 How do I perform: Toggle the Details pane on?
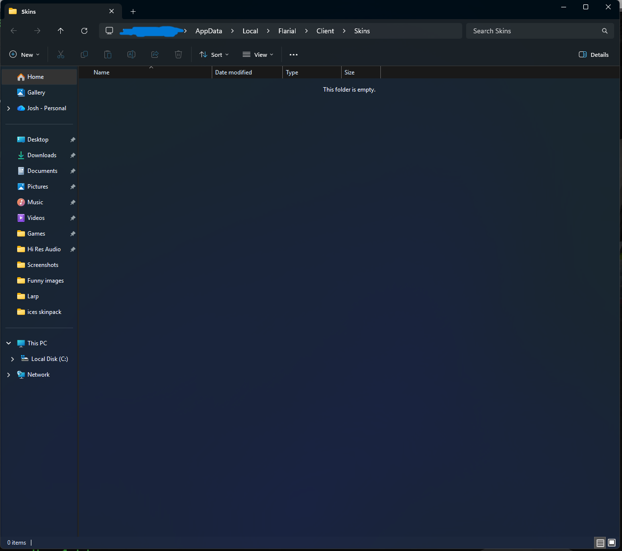click(593, 54)
